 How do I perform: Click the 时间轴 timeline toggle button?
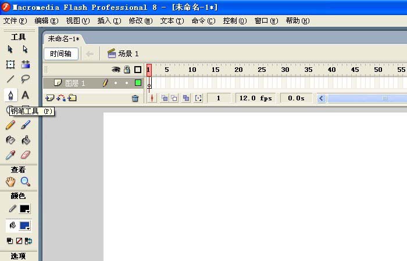coord(60,54)
